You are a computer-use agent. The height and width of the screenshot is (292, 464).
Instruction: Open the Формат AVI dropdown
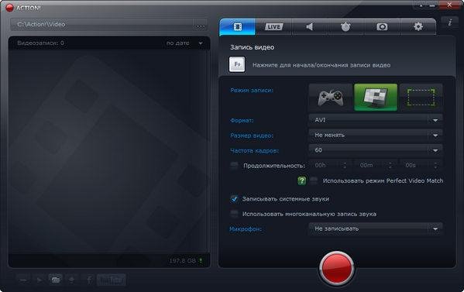(376, 120)
